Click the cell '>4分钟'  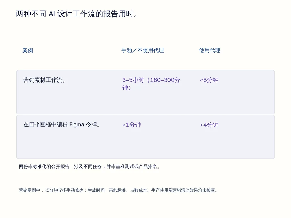(209, 125)
